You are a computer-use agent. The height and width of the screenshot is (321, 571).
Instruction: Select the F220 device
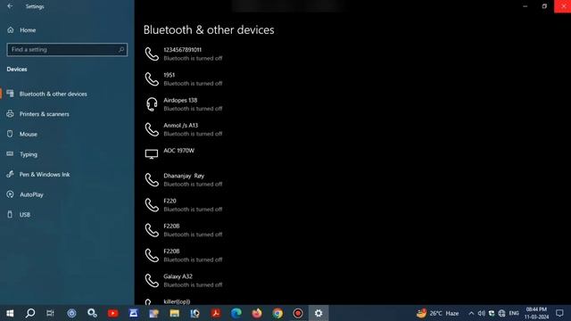[x=185, y=205]
